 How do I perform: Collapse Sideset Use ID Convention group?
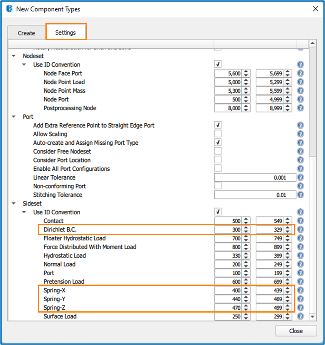[x=24, y=212]
